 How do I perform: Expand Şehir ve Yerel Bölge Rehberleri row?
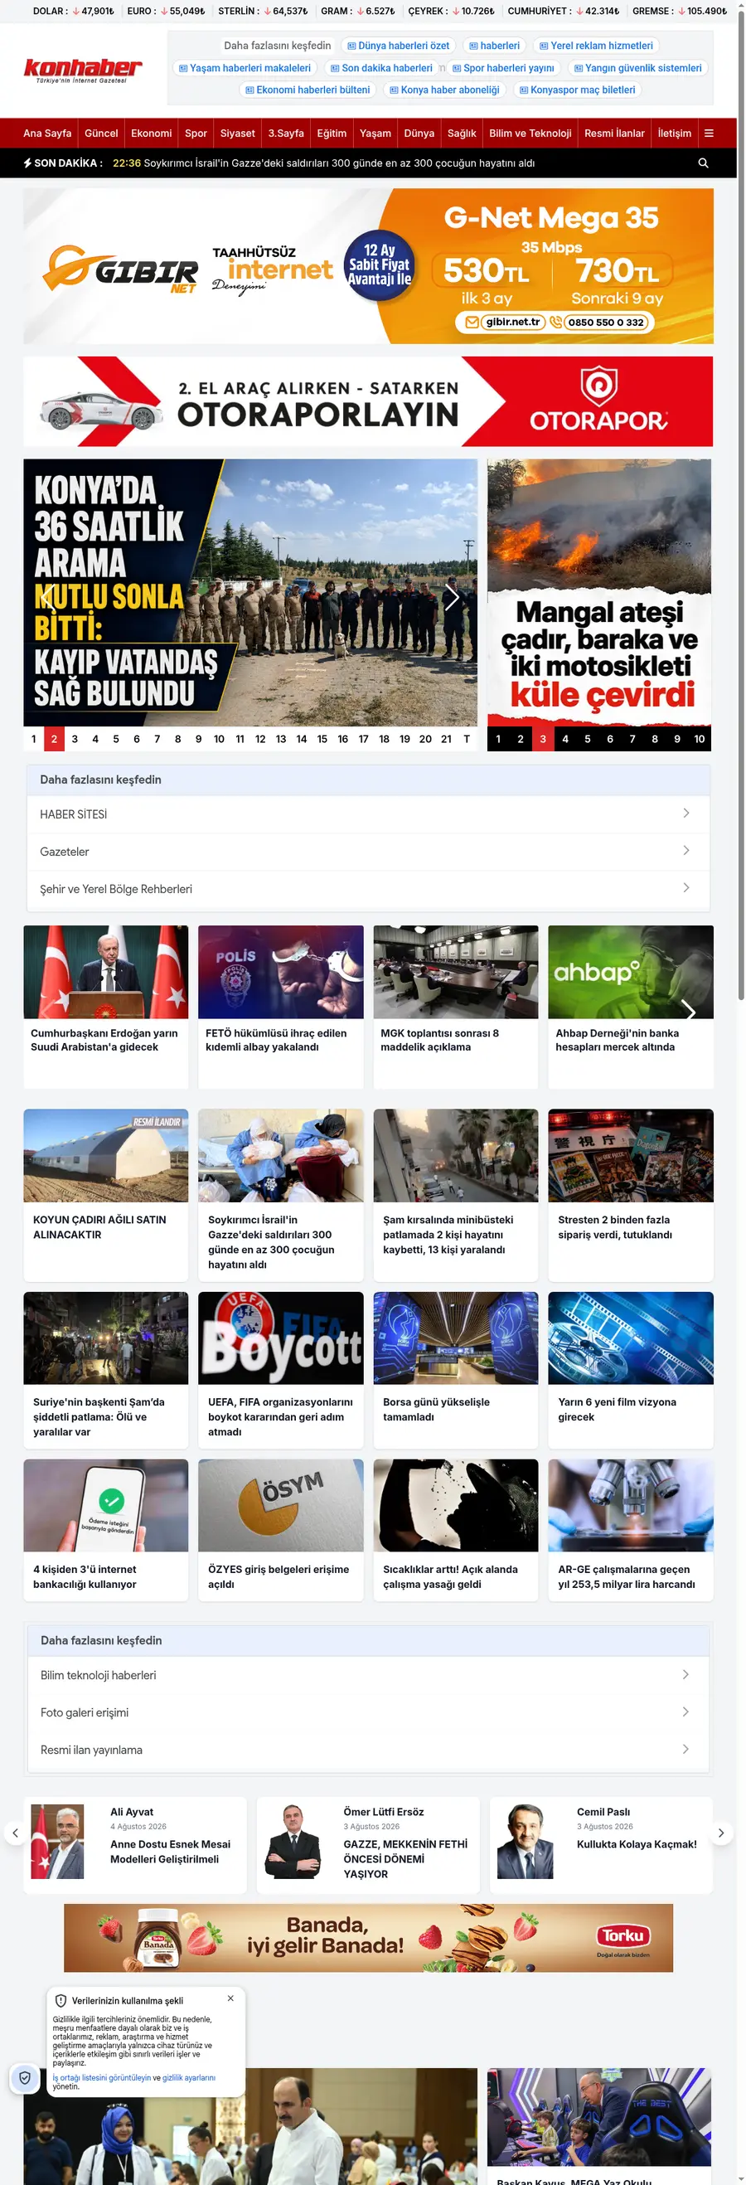tap(368, 888)
